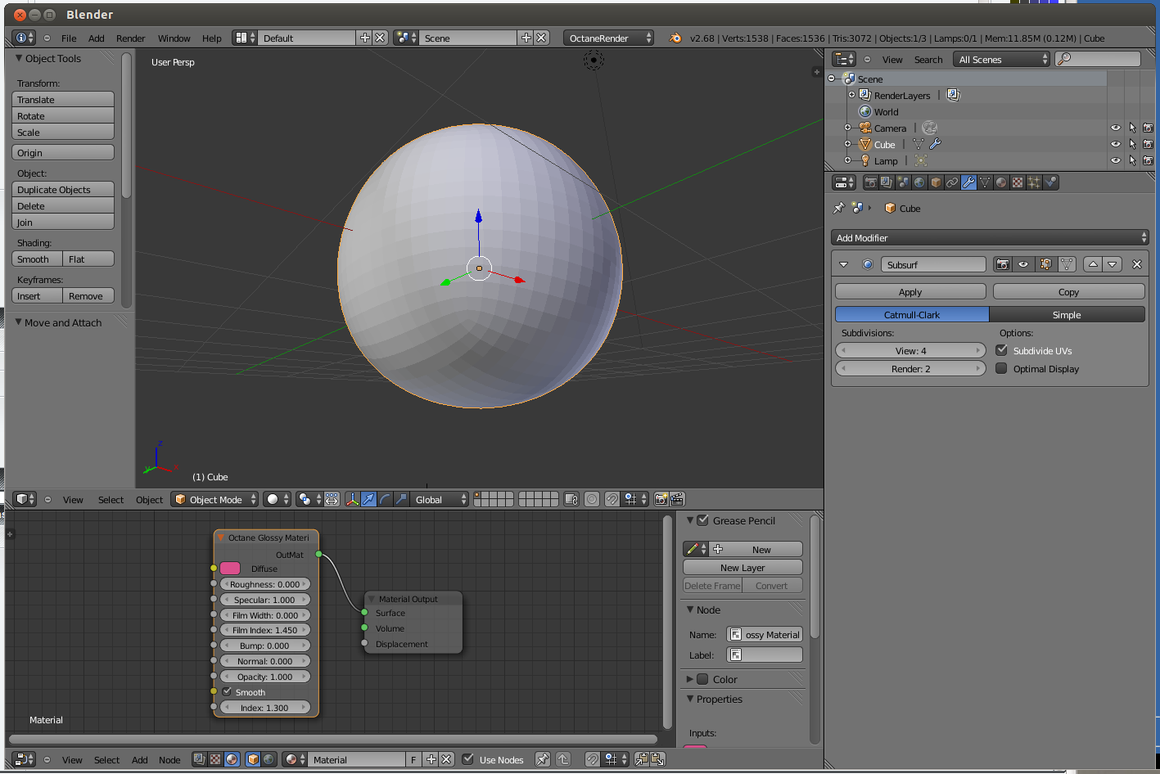
Task: Open the Add Modifier dropdown
Action: [990, 237]
